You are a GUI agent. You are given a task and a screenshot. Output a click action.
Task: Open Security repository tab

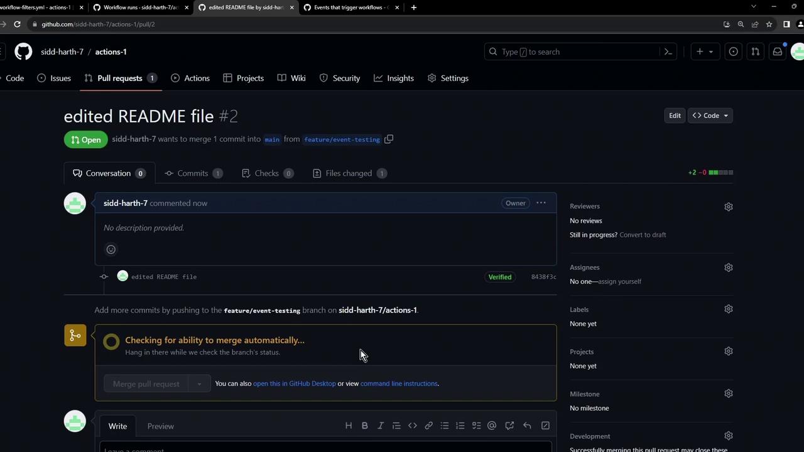click(x=340, y=78)
